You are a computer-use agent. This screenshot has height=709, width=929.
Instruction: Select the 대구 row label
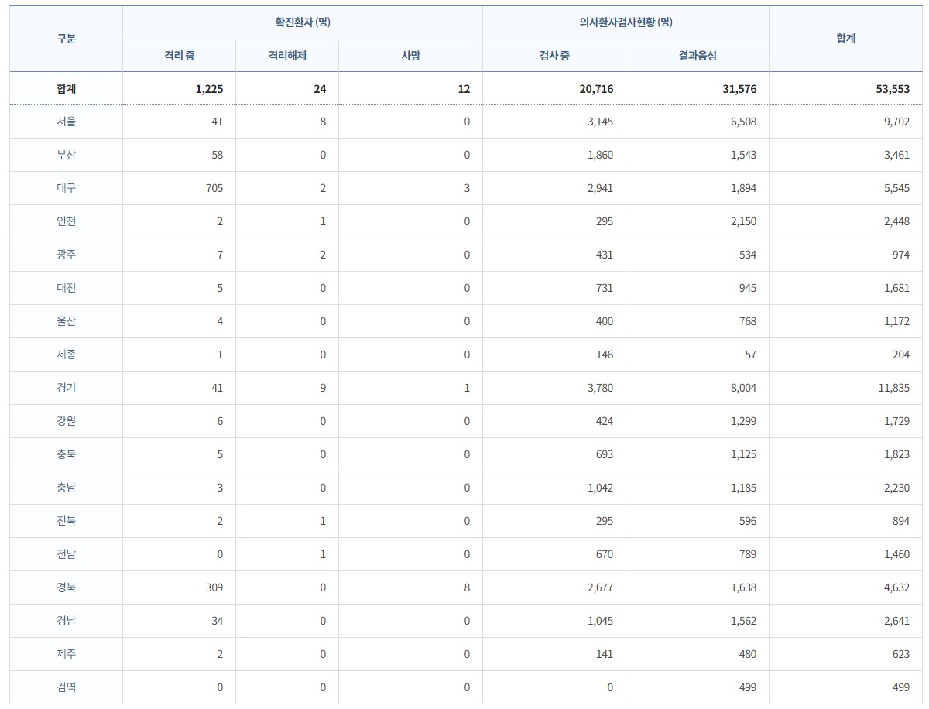(67, 188)
